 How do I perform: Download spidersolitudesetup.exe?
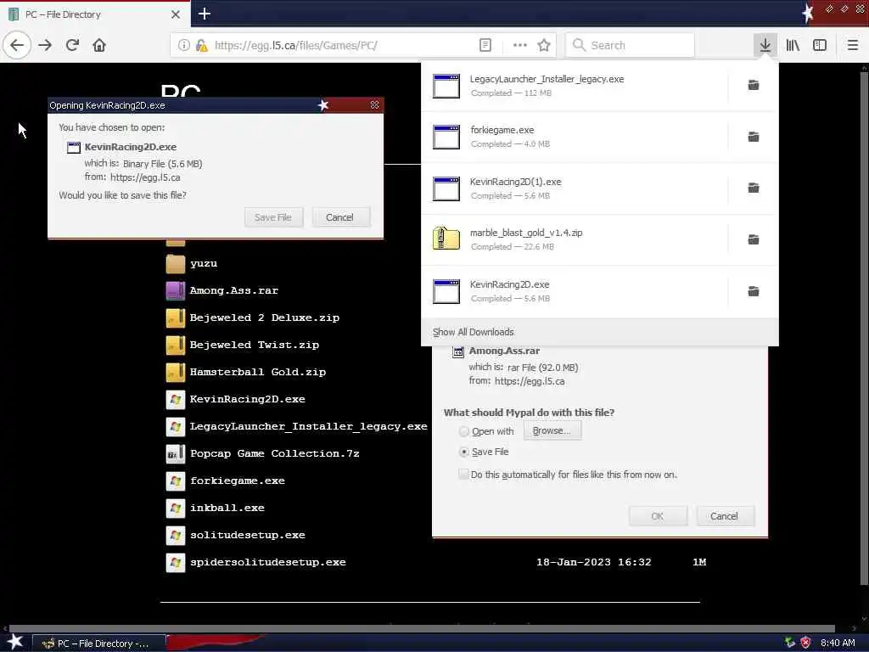pos(267,562)
